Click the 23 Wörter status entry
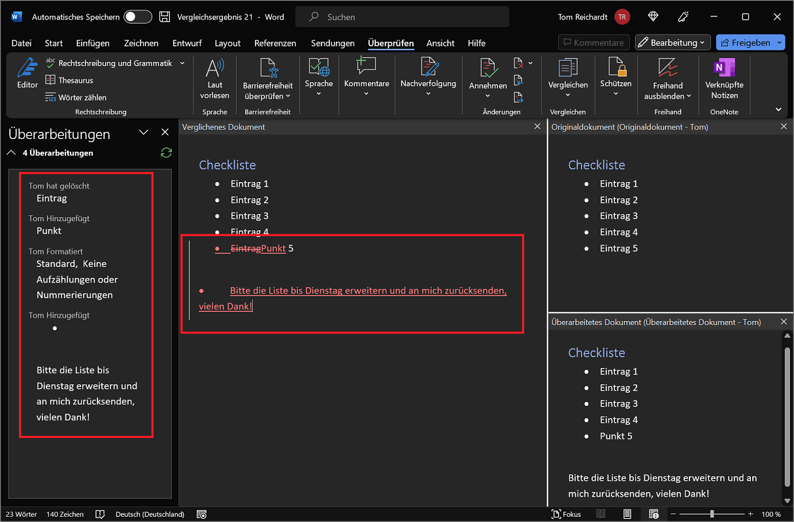The height and width of the screenshot is (522, 794). [22, 514]
